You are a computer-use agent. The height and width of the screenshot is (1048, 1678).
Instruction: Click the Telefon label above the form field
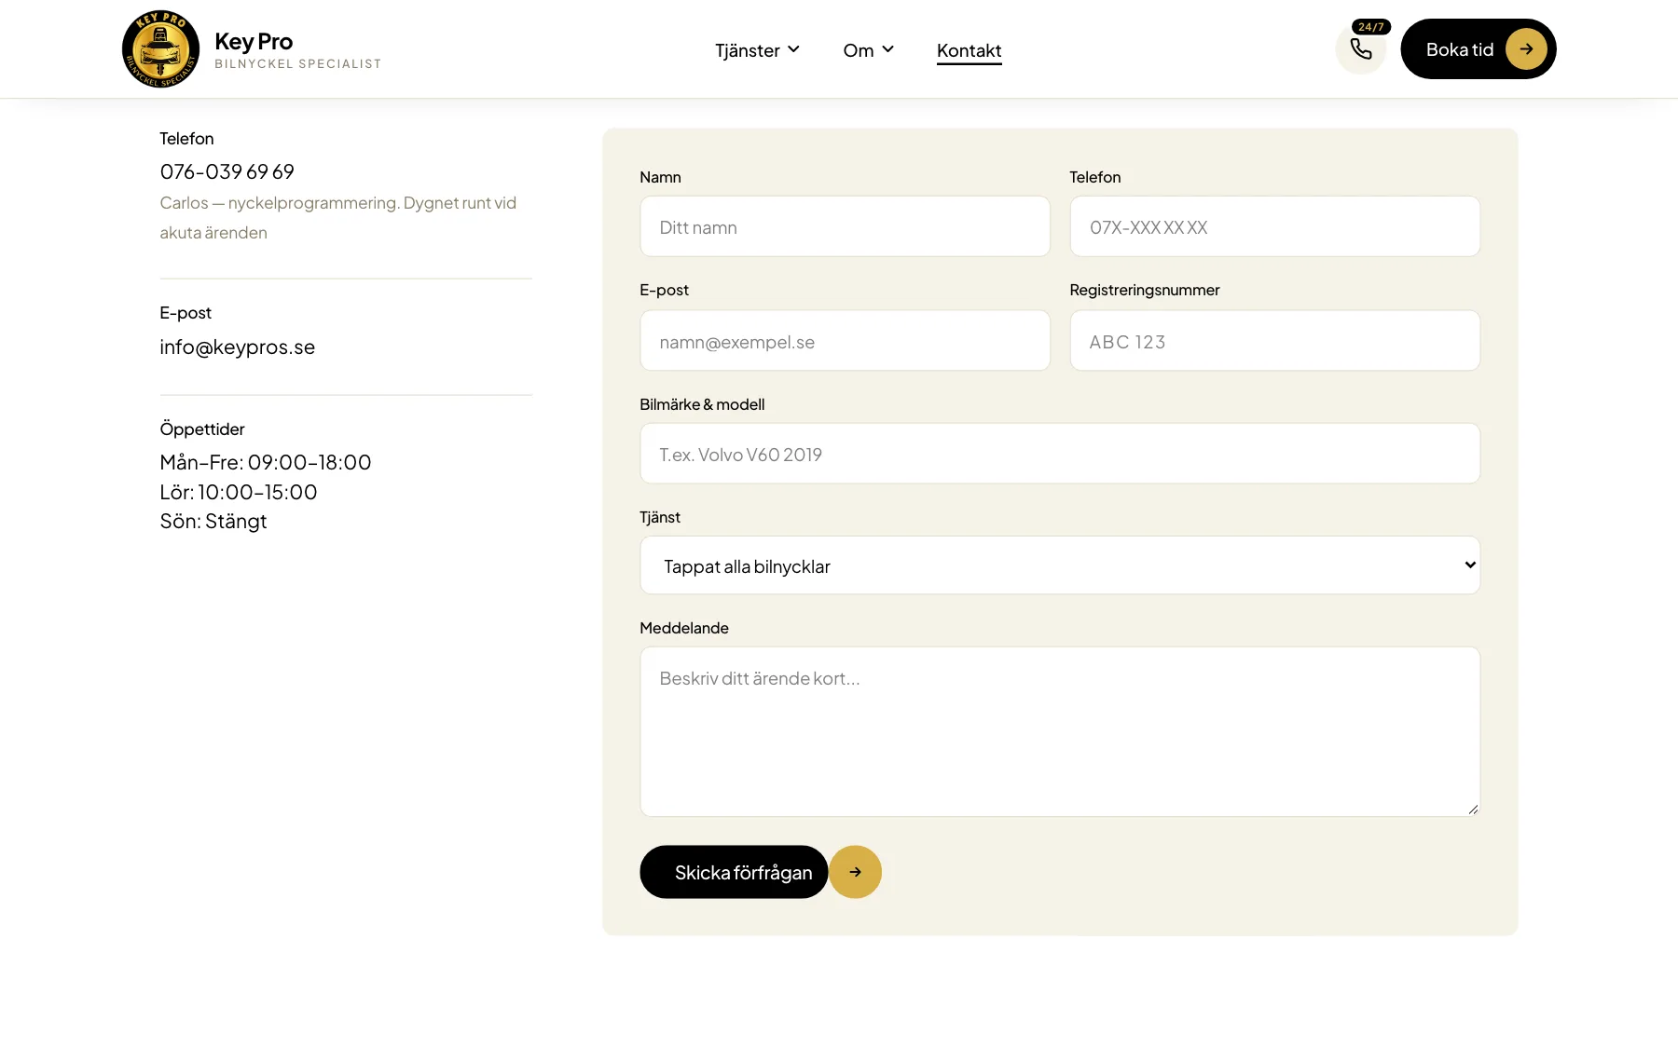click(1095, 177)
